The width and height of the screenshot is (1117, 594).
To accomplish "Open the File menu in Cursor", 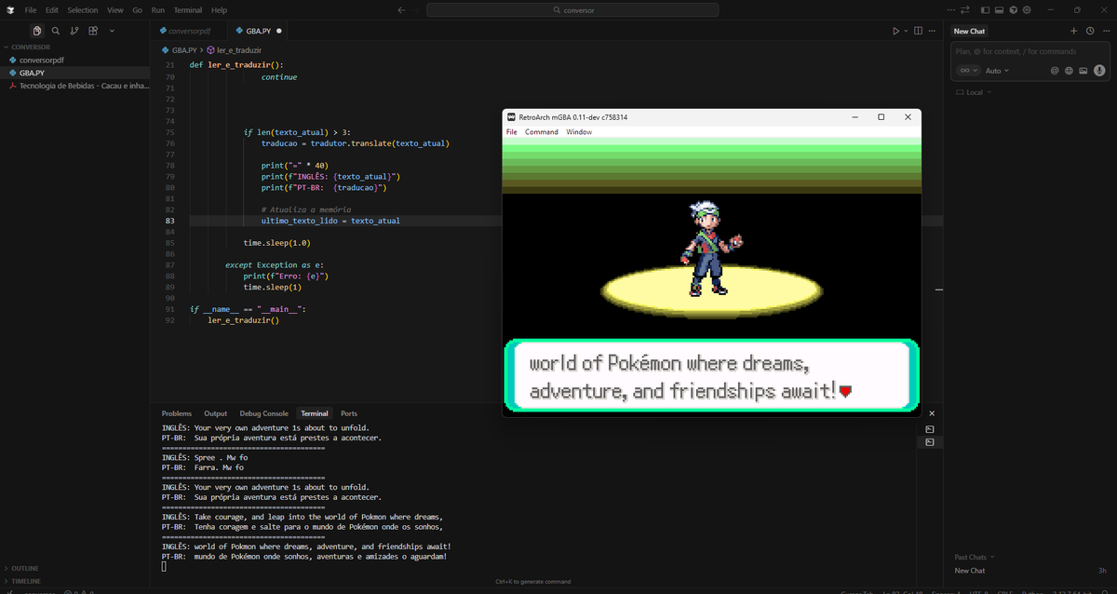I will [x=31, y=9].
